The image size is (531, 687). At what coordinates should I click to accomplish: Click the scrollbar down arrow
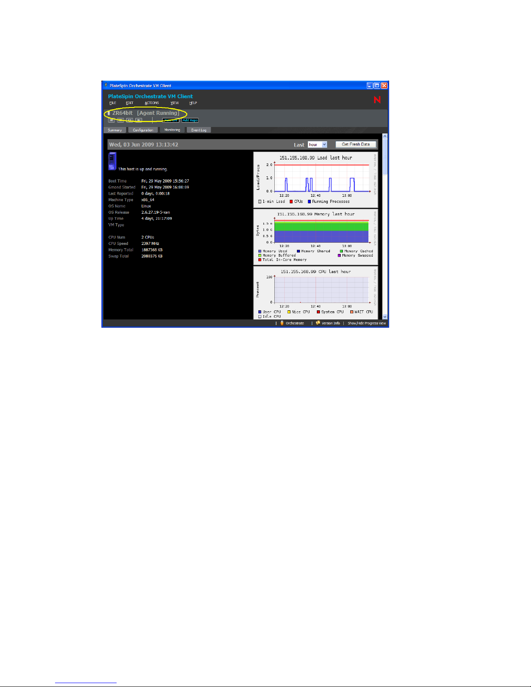coord(384,317)
